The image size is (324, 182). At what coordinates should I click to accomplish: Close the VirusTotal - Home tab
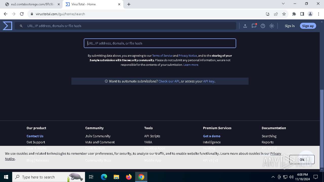click(x=119, y=4)
